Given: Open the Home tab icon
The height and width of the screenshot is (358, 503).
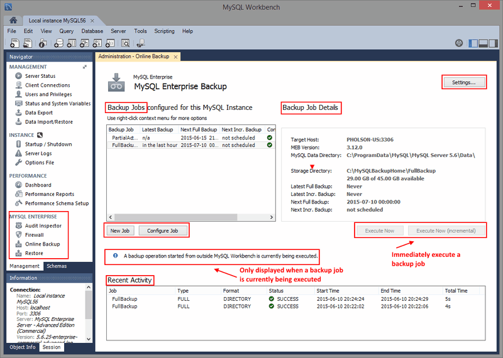Looking at the screenshot, I should (13, 20).
